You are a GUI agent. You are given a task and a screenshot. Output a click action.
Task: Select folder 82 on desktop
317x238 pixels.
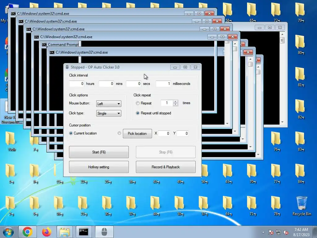[x=300, y=109]
